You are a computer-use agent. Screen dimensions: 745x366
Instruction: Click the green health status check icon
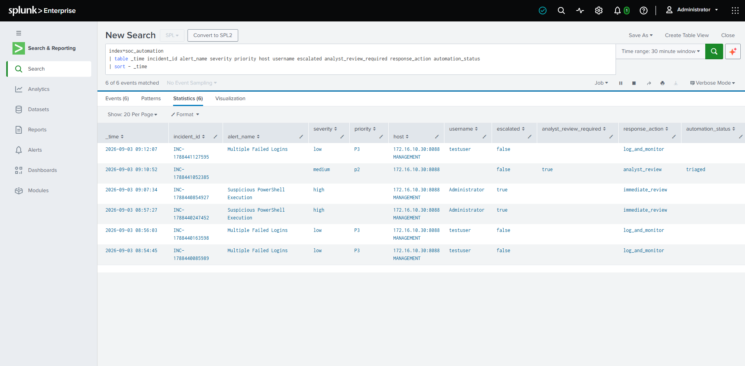pyautogui.click(x=543, y=11)
